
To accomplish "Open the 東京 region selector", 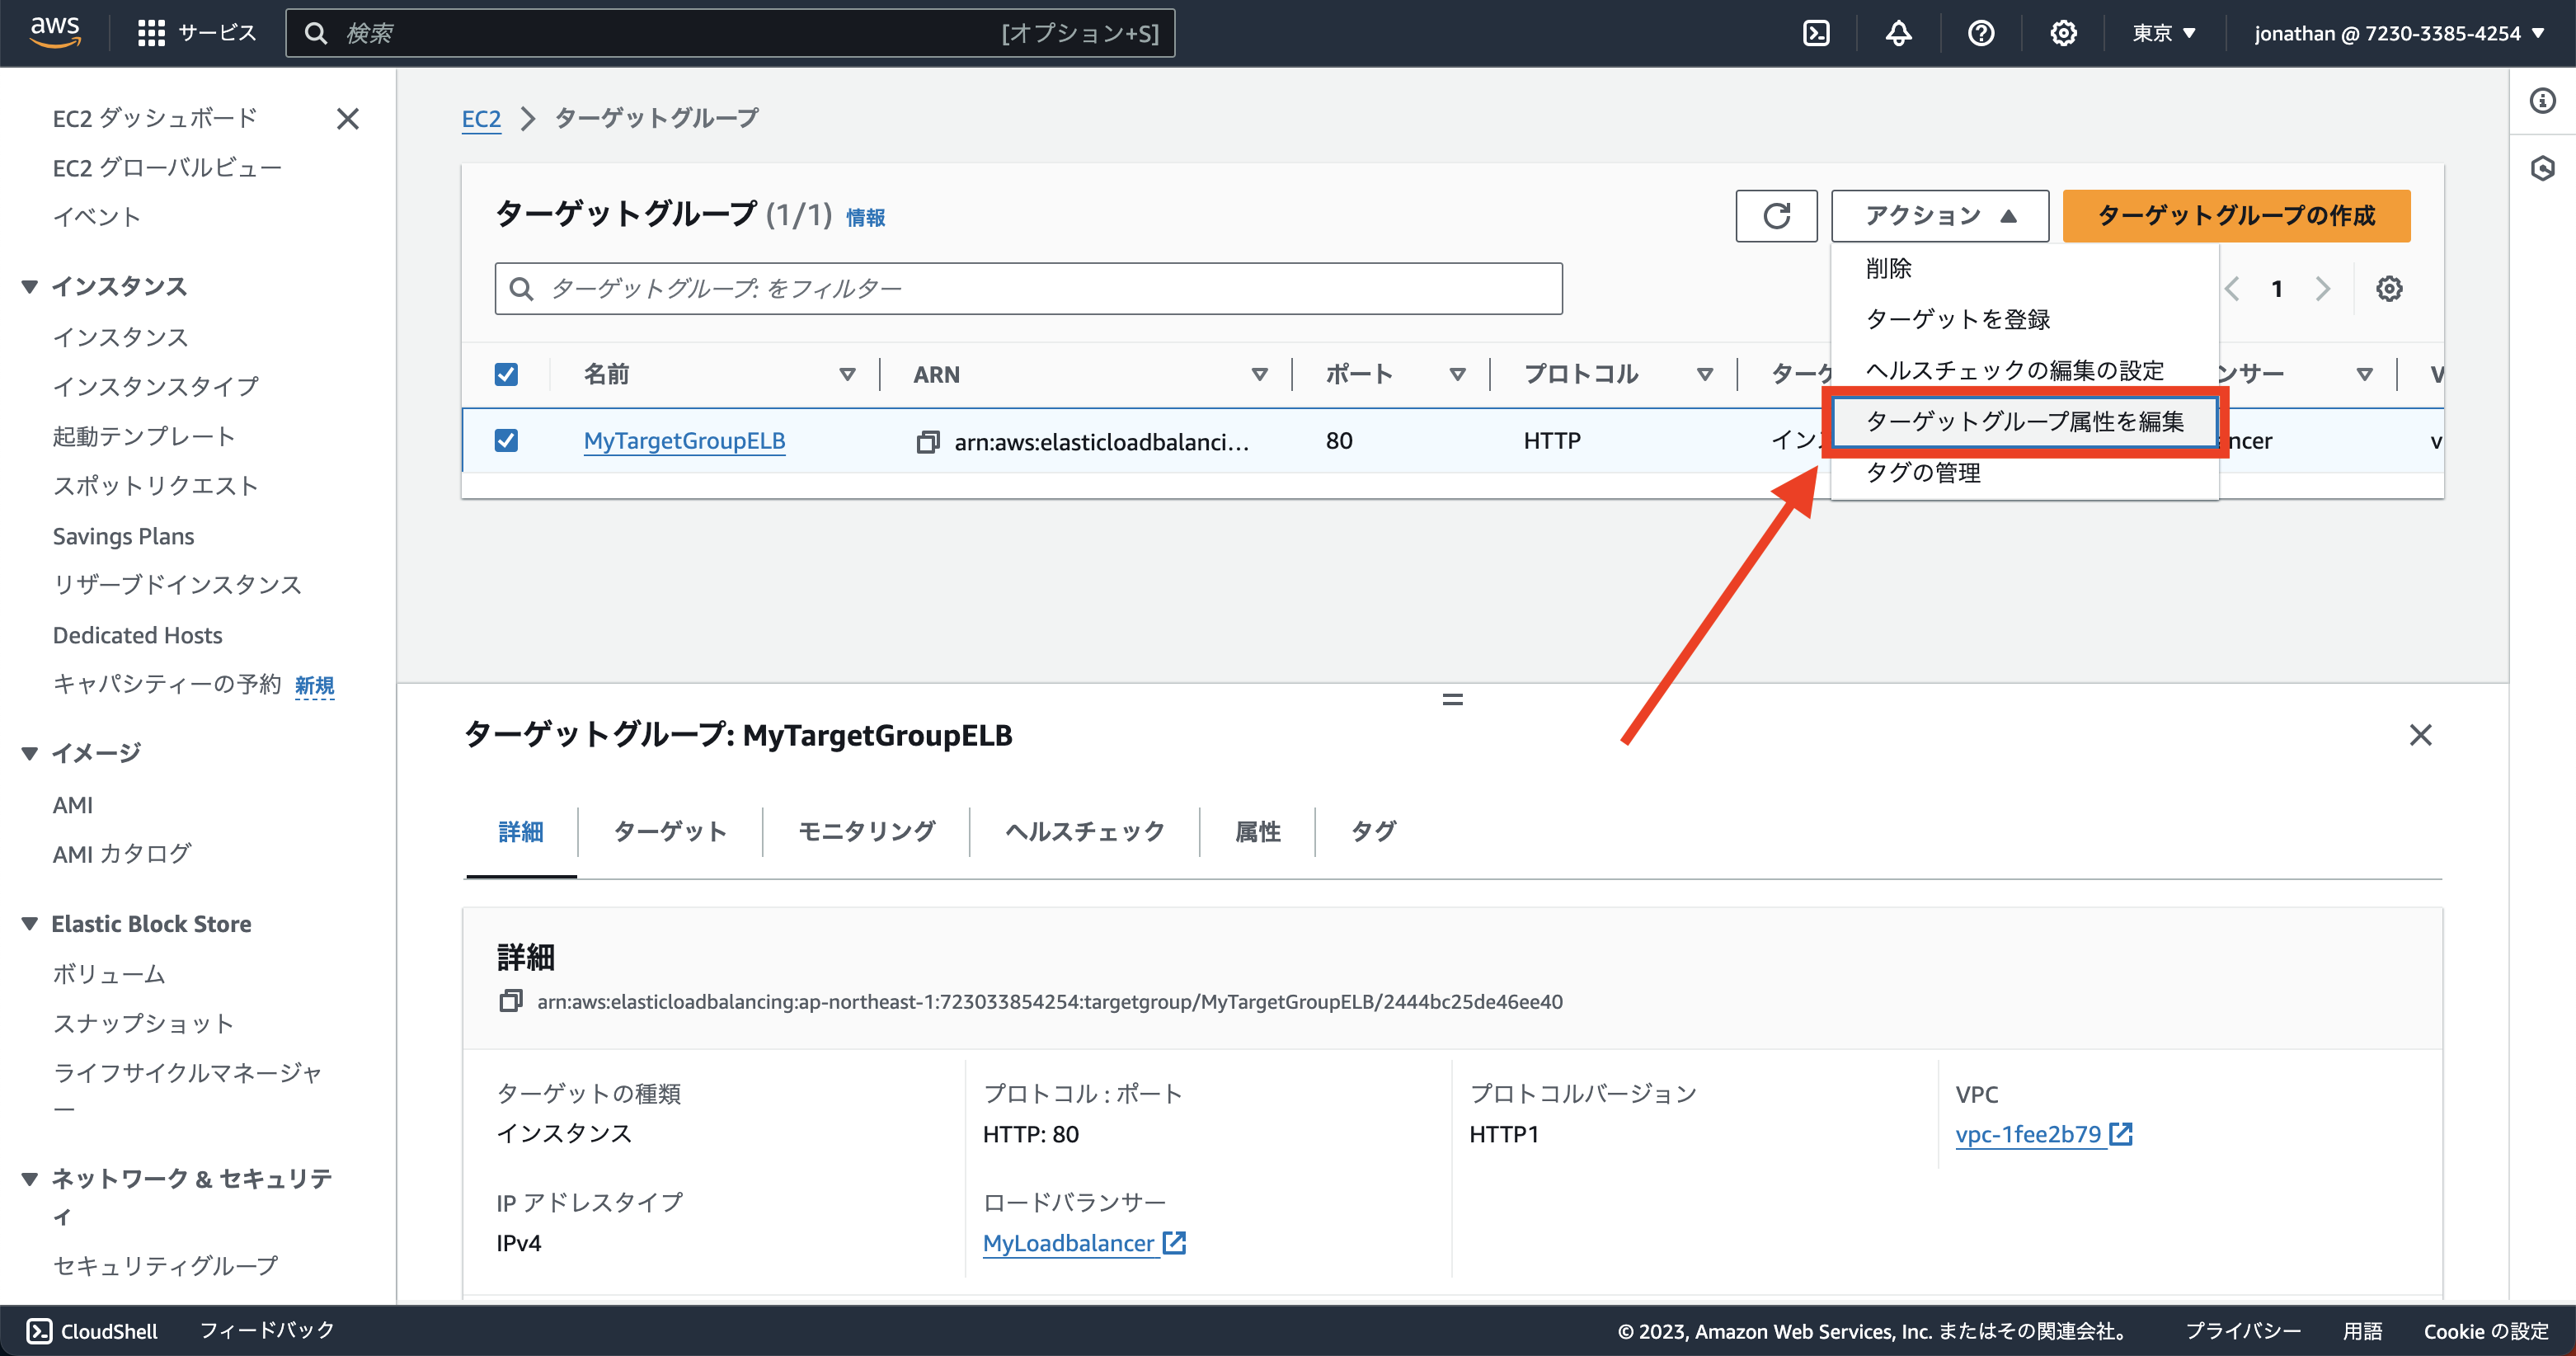I will pos(2163,32).
